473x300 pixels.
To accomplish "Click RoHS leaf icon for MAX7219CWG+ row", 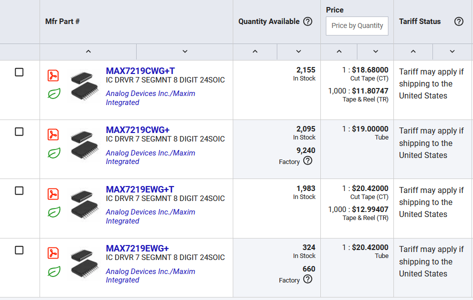I will pos(54,152).
